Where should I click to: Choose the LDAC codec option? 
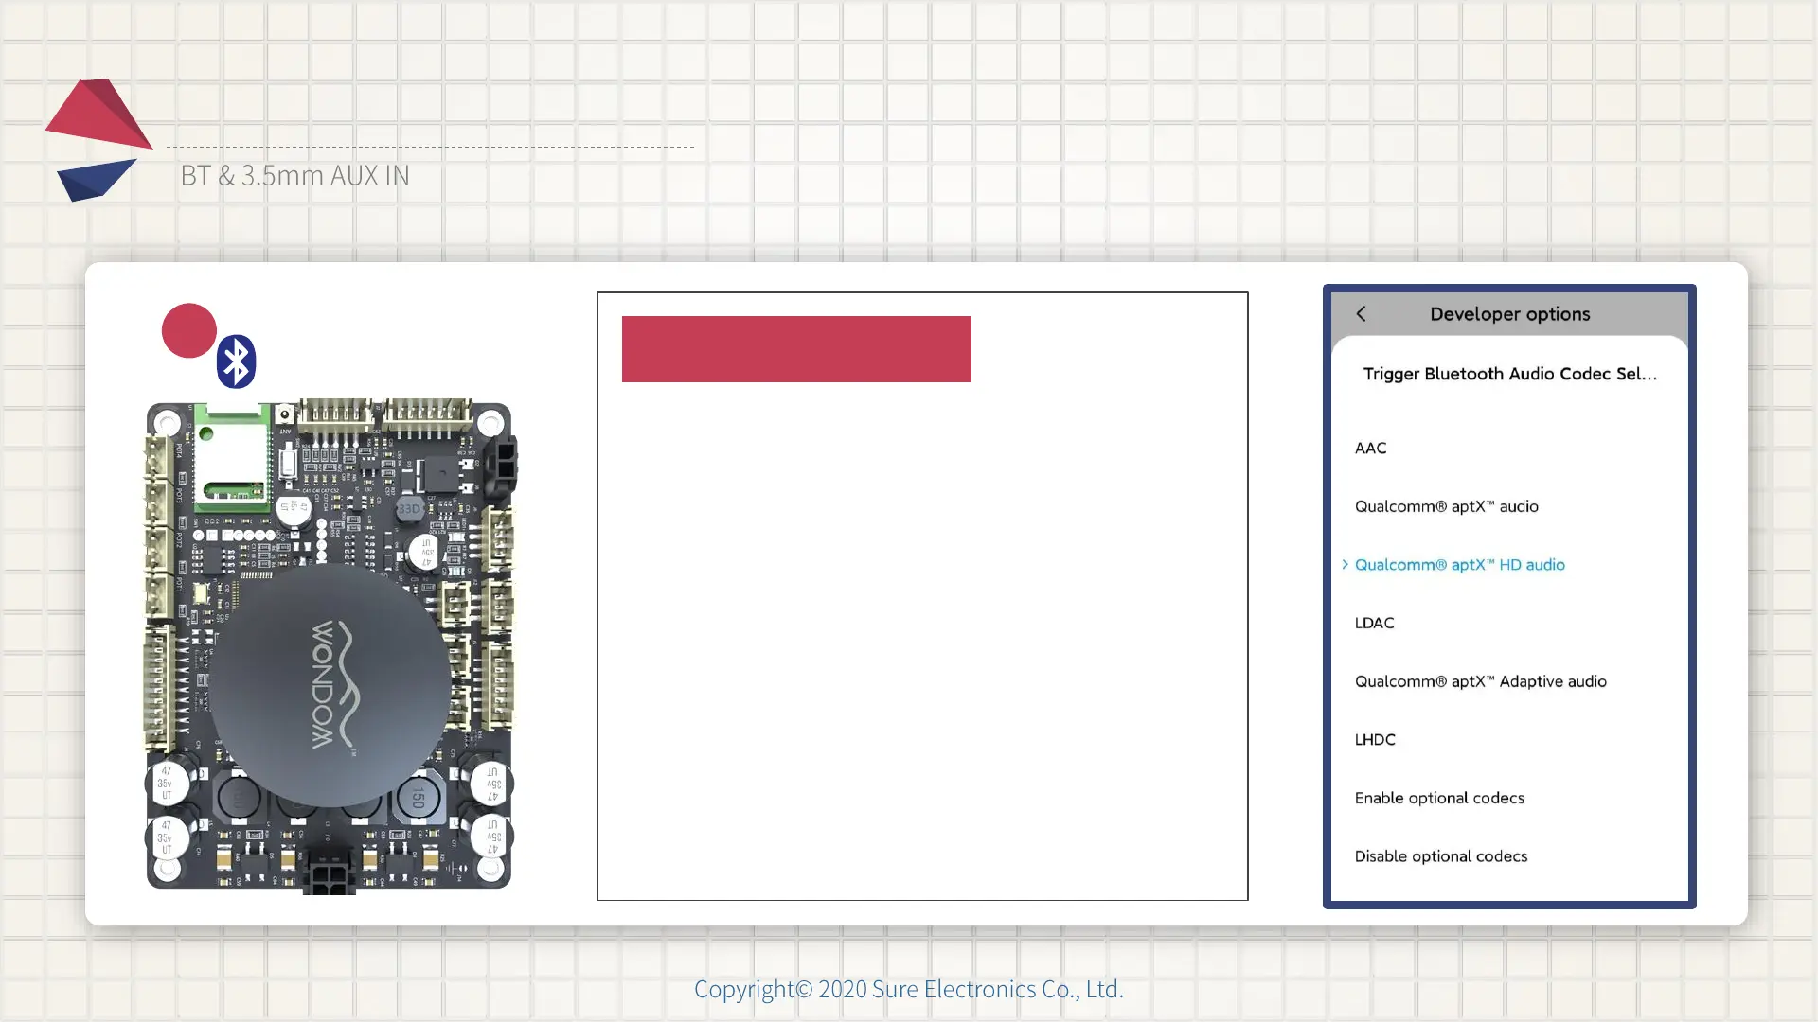coord(1374,623)
